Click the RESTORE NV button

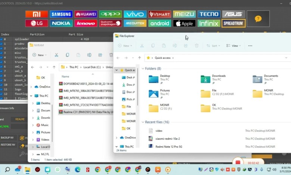[x=8, y=145]
